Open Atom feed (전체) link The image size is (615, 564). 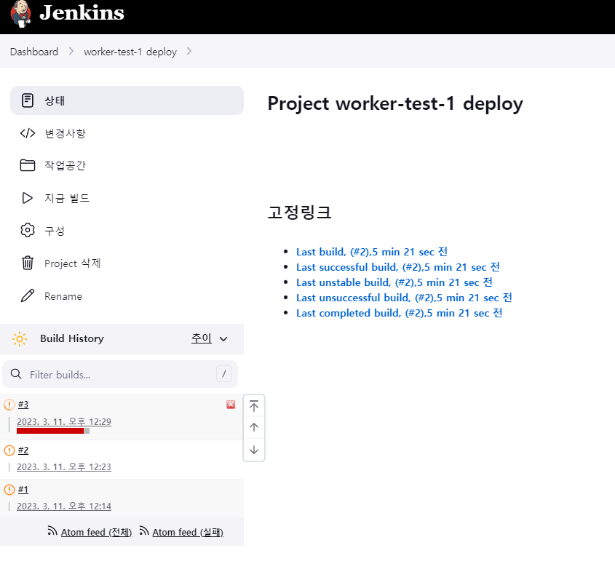(96, 532)
